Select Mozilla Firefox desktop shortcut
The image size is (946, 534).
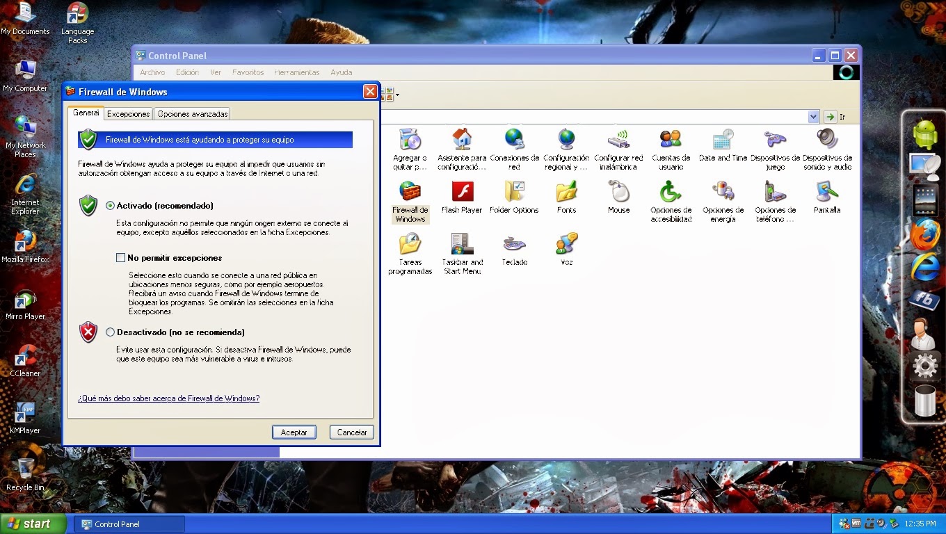(x=25, y=246)
